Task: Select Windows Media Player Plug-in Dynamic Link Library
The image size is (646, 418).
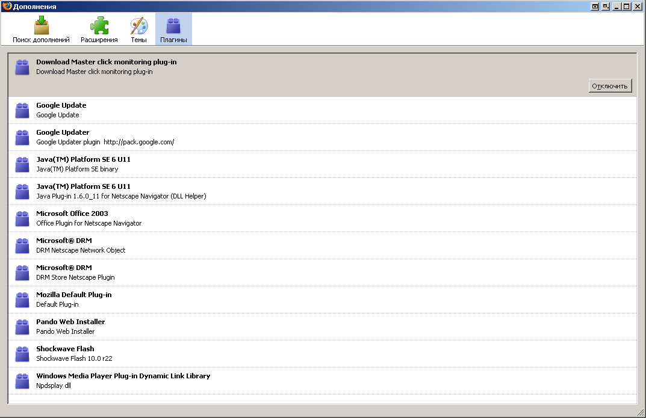Action: 123,376
